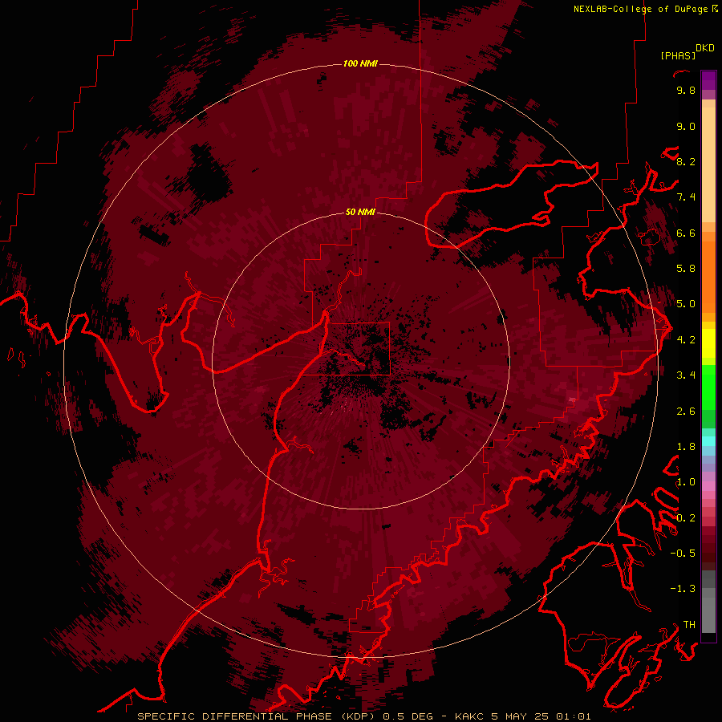Image resolution: width=722 pixels, height=722 pixels.
Task: Click the yellow segment of the color bar
Action: 708,343
